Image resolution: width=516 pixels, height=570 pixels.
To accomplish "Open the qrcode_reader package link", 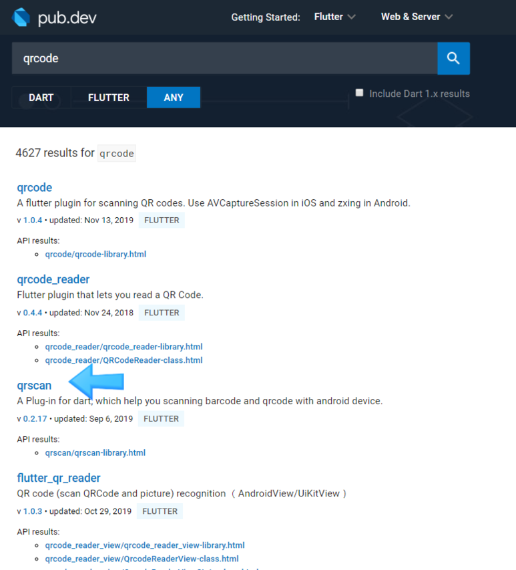I will [x=53, y=279].
